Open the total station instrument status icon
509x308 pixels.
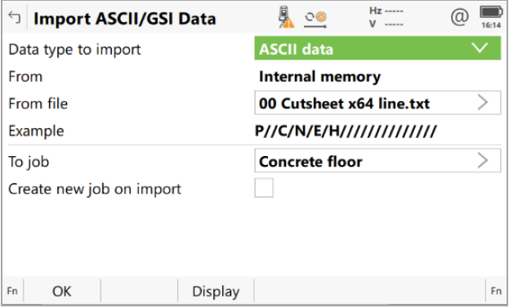(286, 17)
